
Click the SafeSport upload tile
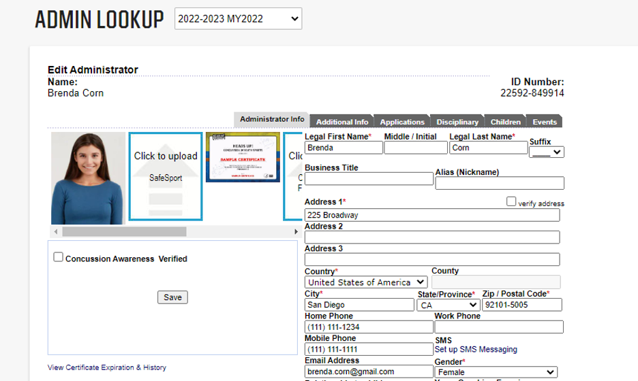click(166, 176)
